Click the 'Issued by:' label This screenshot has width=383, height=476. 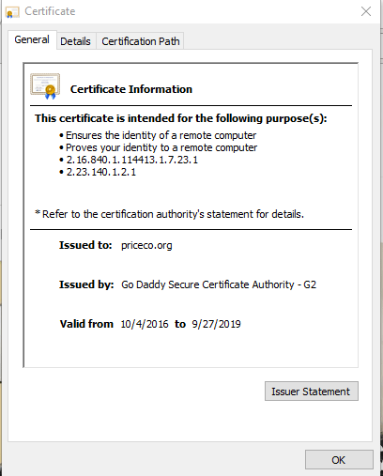pos(86,284)
